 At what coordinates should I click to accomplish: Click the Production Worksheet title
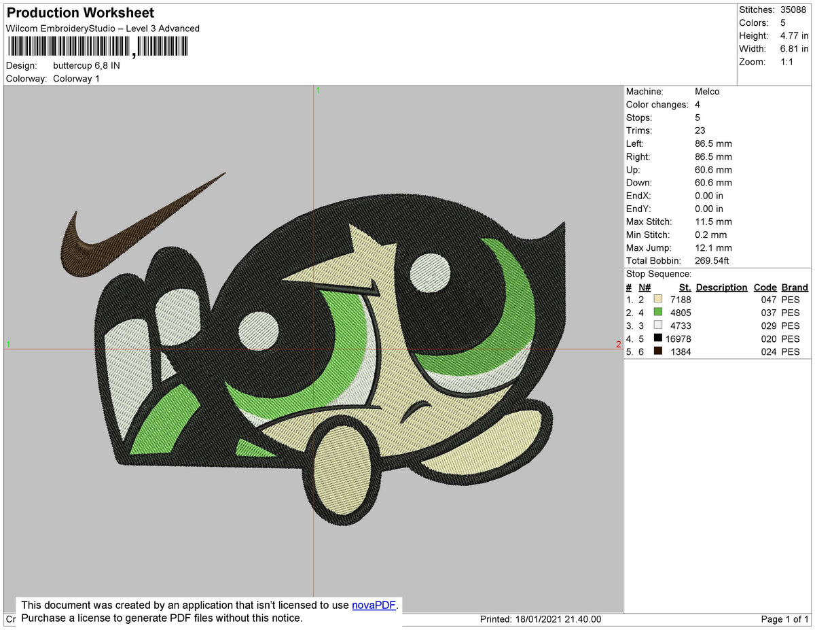(x=80, y=13)
